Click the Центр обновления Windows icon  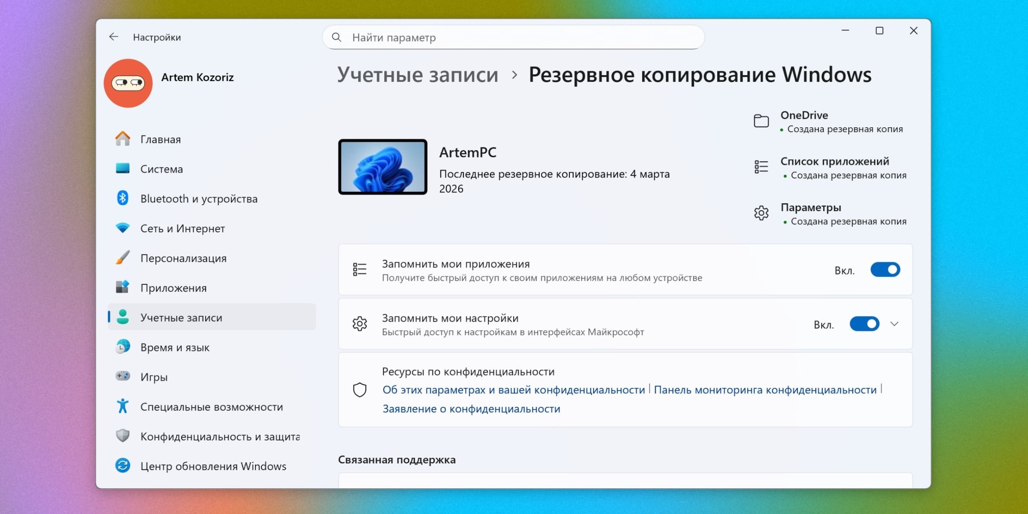pyautogui.click(x=123, y=465)
